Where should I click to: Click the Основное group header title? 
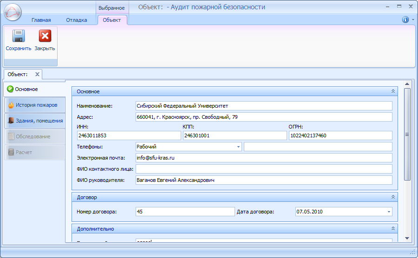(x=88, y=91)
